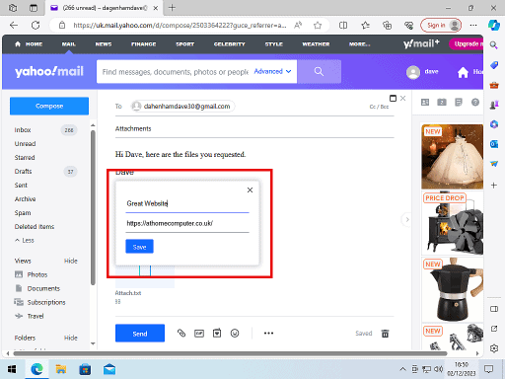This screenshot has width=505, height=379.
Task: Expand the Advanced search dropdown
Action: click(272, 71)
